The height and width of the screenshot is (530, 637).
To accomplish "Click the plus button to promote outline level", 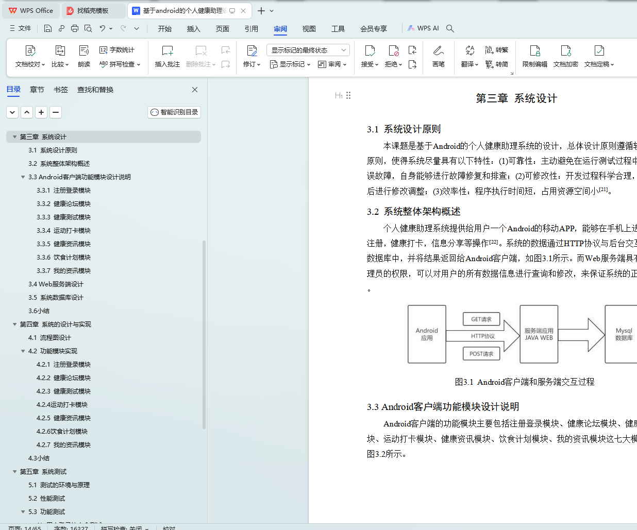I will tap(42, 112).
